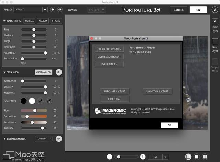Click the Purchase License button
Image resolution: width=220 pixels, height=162 pixels.
pos(114,91)
